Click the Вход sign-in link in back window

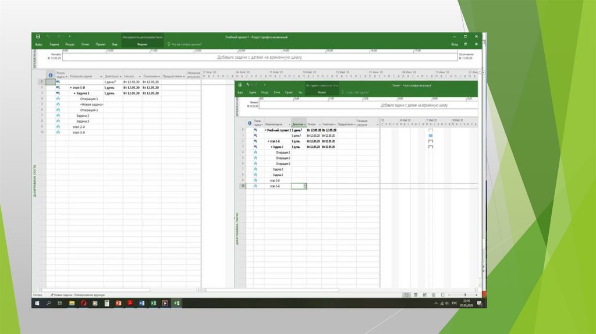[x=455, y=44]
